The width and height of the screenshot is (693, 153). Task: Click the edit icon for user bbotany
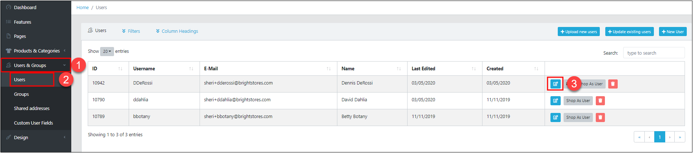pos(555,117)
